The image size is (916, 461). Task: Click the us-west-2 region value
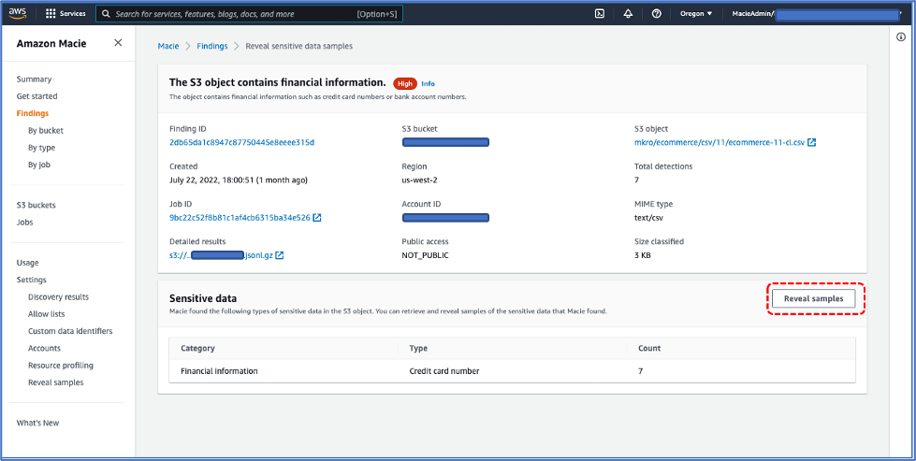[x=419, y=180]
